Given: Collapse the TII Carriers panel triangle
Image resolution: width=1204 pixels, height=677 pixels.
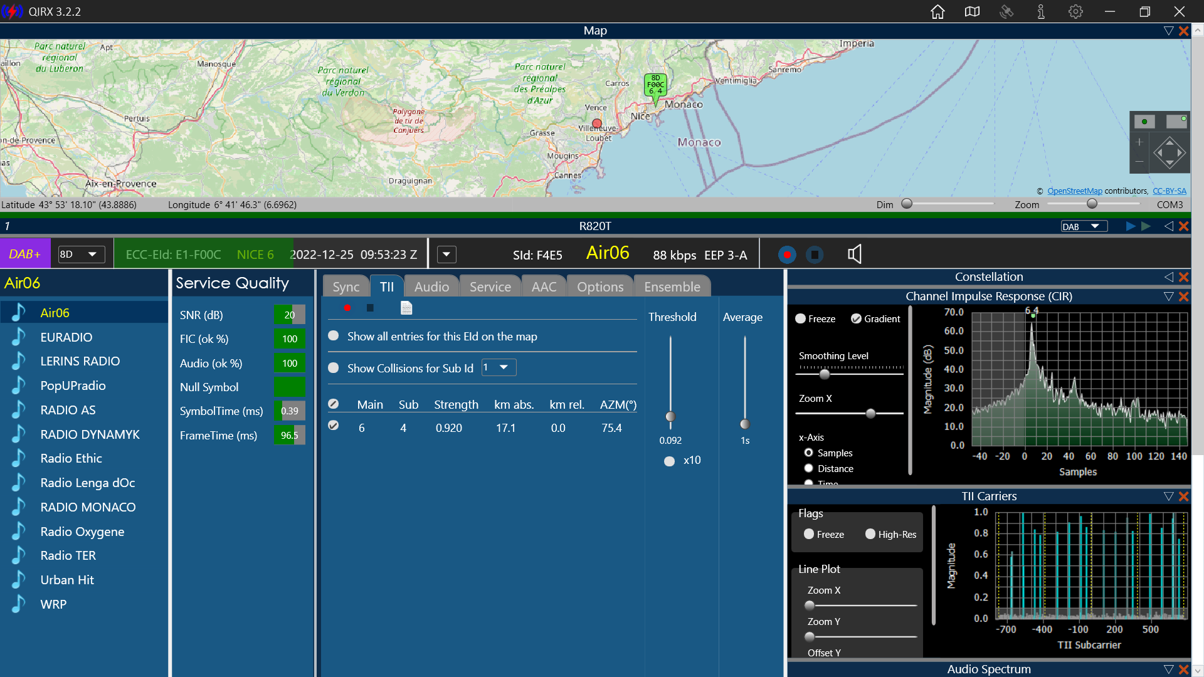Looking at the screenshot, I should pyautogui.click(x=1168, y=496).
